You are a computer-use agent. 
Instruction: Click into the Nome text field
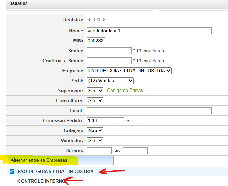click(x=149, y=31)
